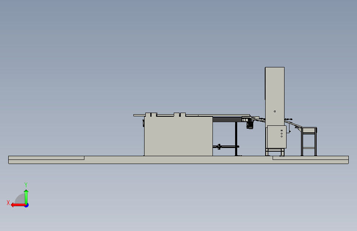Click the 'X' label on the triad
The width and height of the screenshot is (357, 231).
tap(8, 203)
